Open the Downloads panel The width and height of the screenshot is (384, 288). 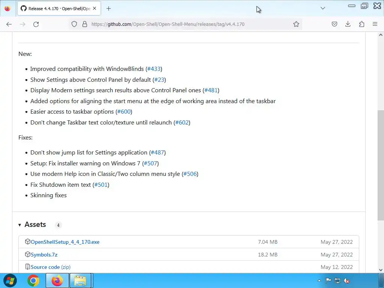348,24
